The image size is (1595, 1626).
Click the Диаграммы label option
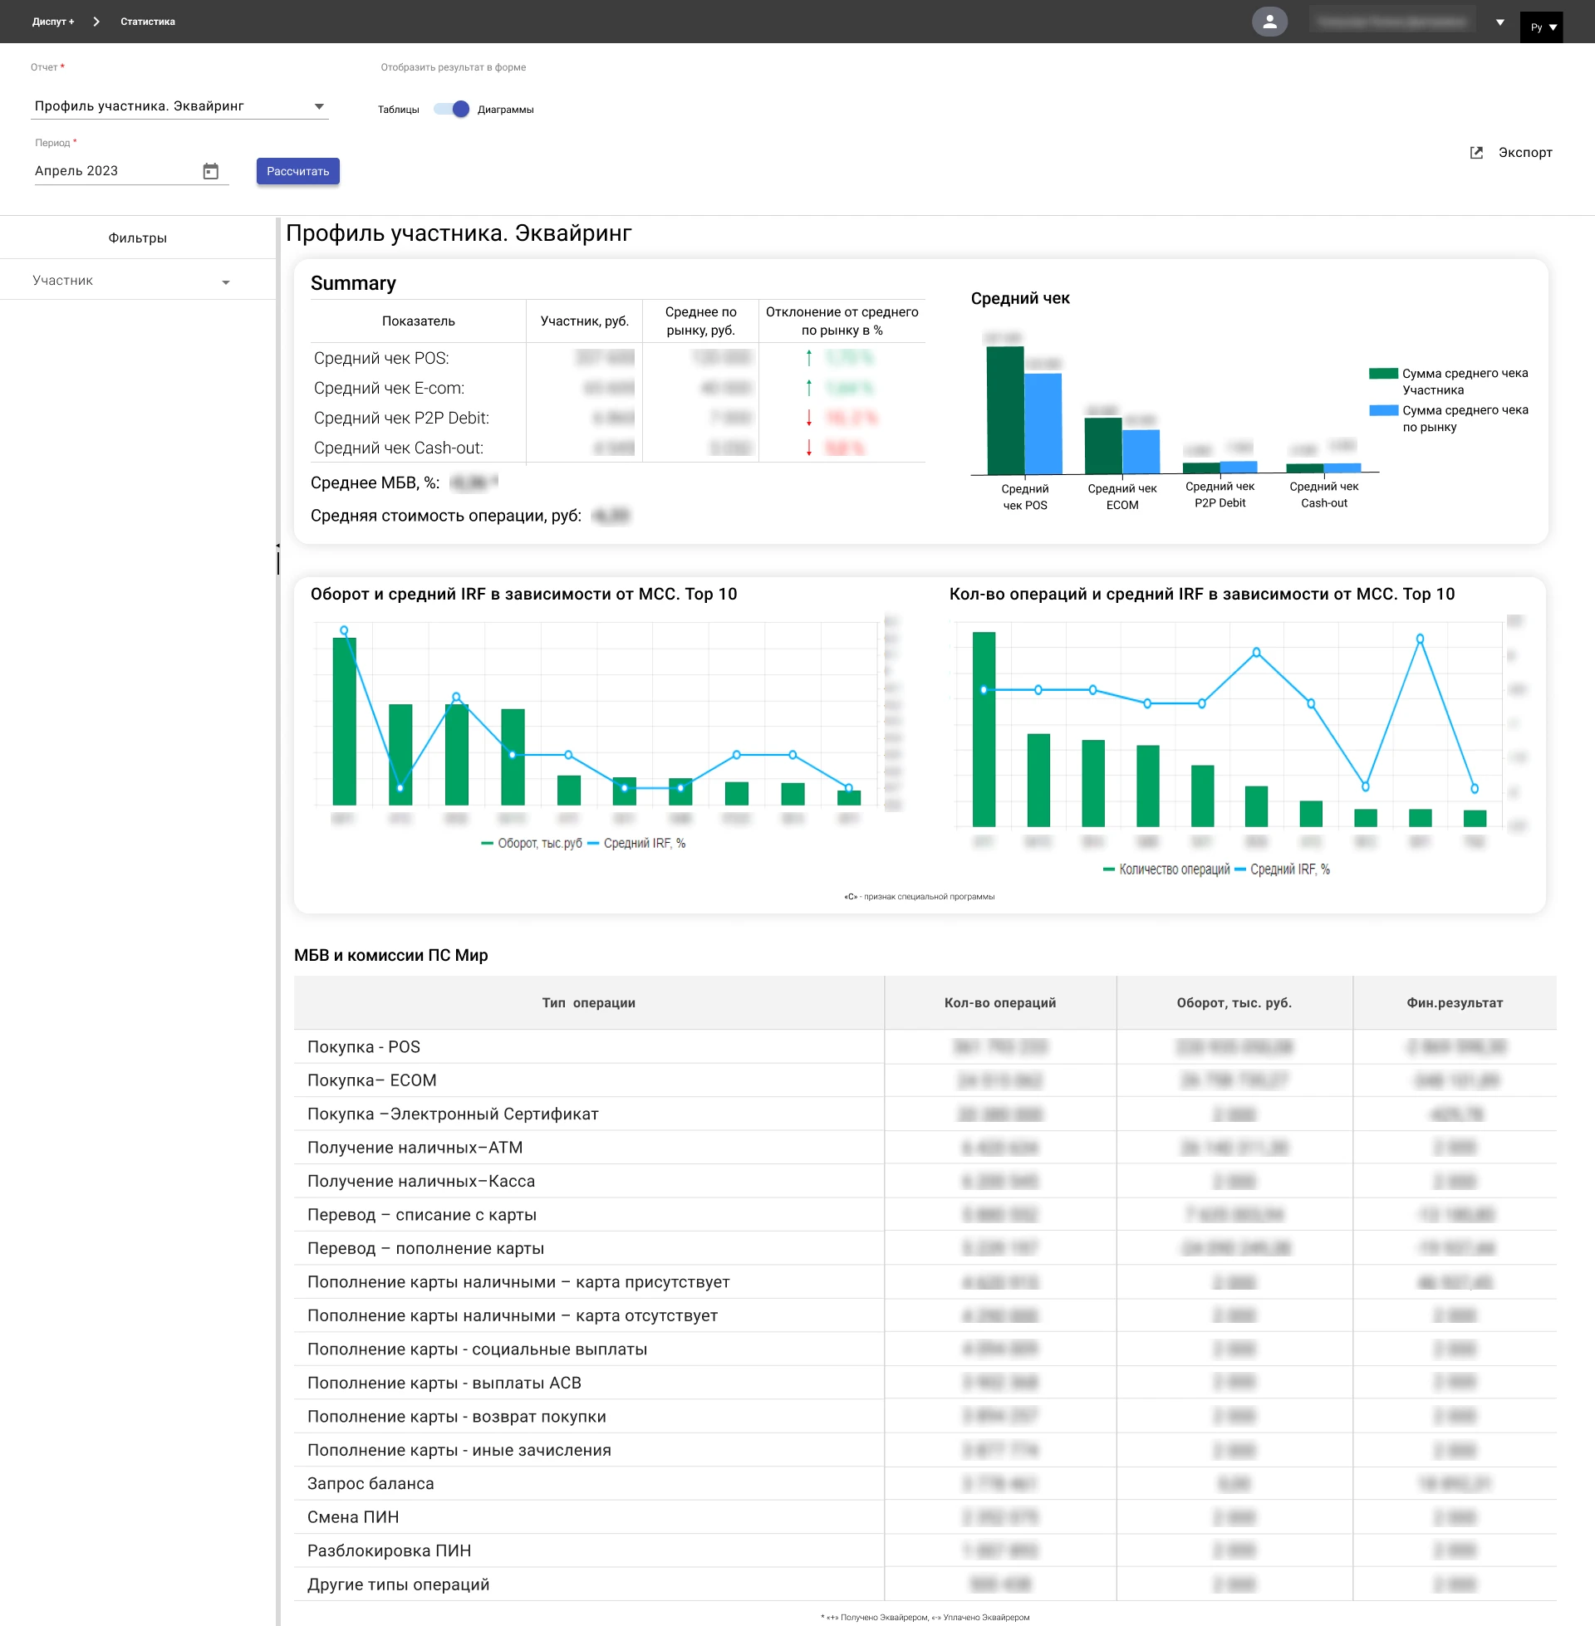[x=505, y=110]
